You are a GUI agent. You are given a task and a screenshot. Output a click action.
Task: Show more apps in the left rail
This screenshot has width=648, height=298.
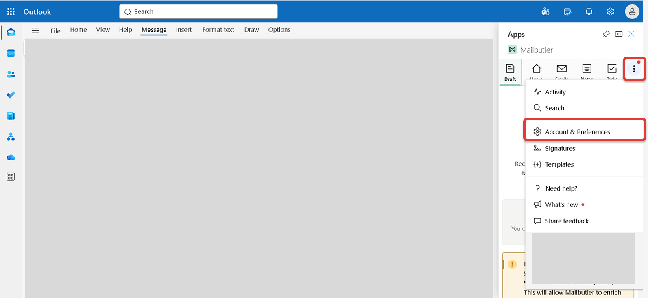coord(11,177)
